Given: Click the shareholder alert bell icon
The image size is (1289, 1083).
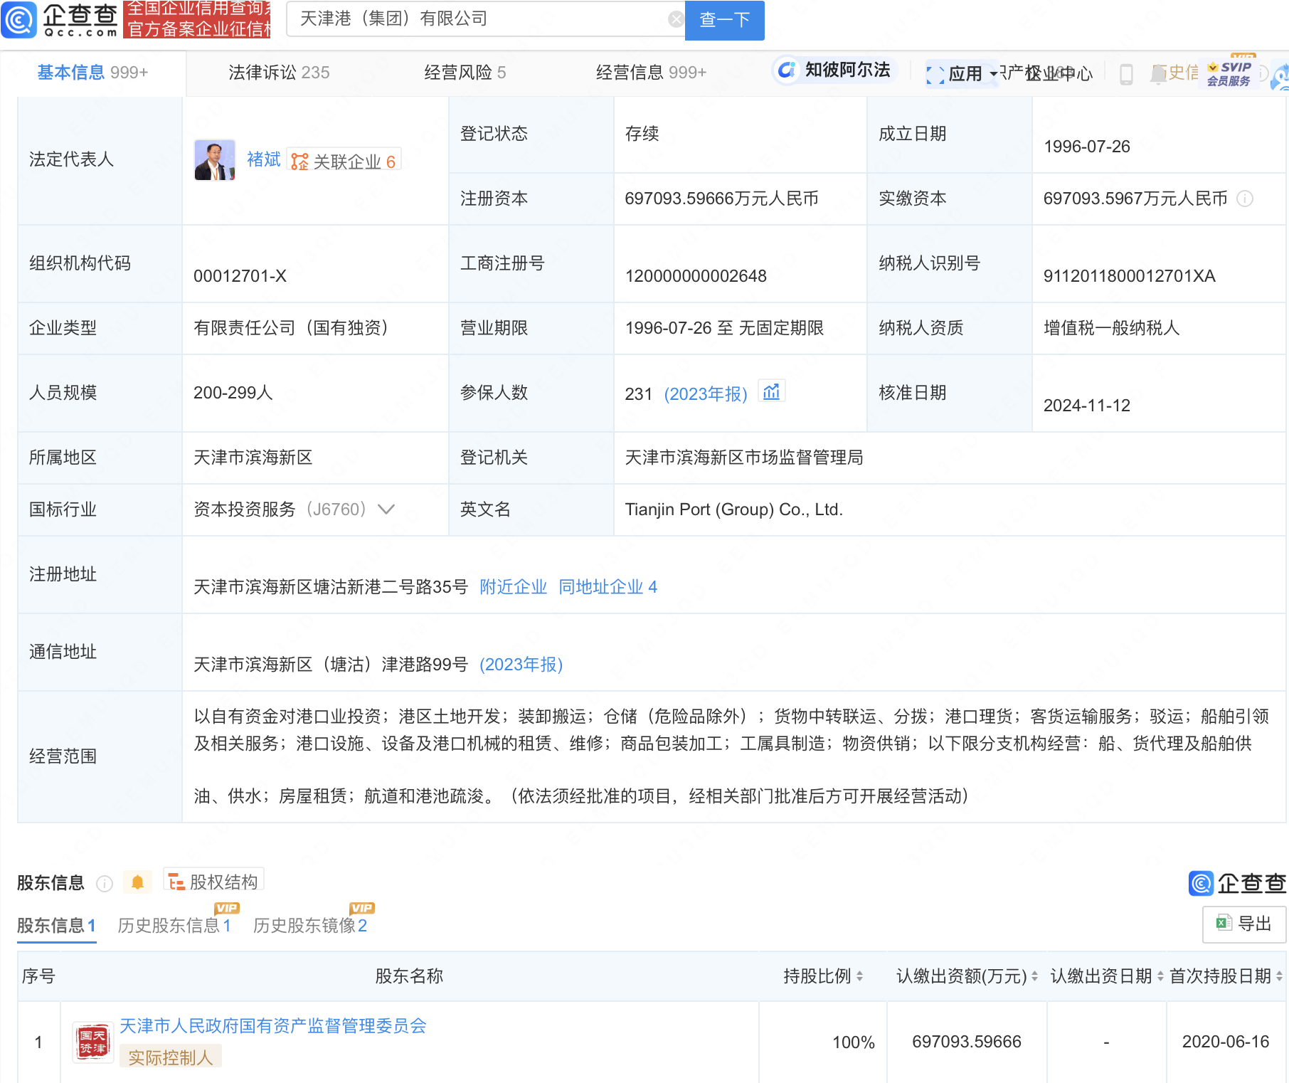Looking at the screenshot, I should [137, 883].
